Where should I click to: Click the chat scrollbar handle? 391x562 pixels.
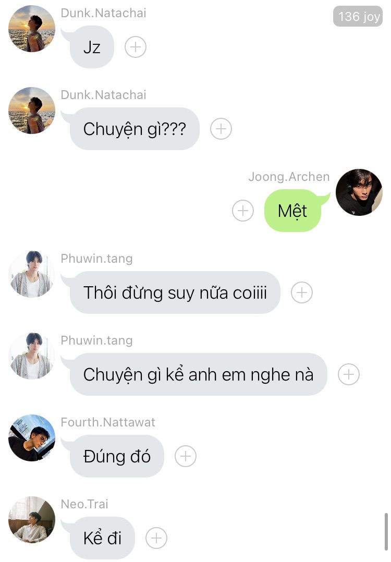coord(386,531)
